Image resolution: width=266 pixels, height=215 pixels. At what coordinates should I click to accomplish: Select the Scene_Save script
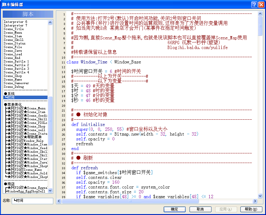click(26, 51)
